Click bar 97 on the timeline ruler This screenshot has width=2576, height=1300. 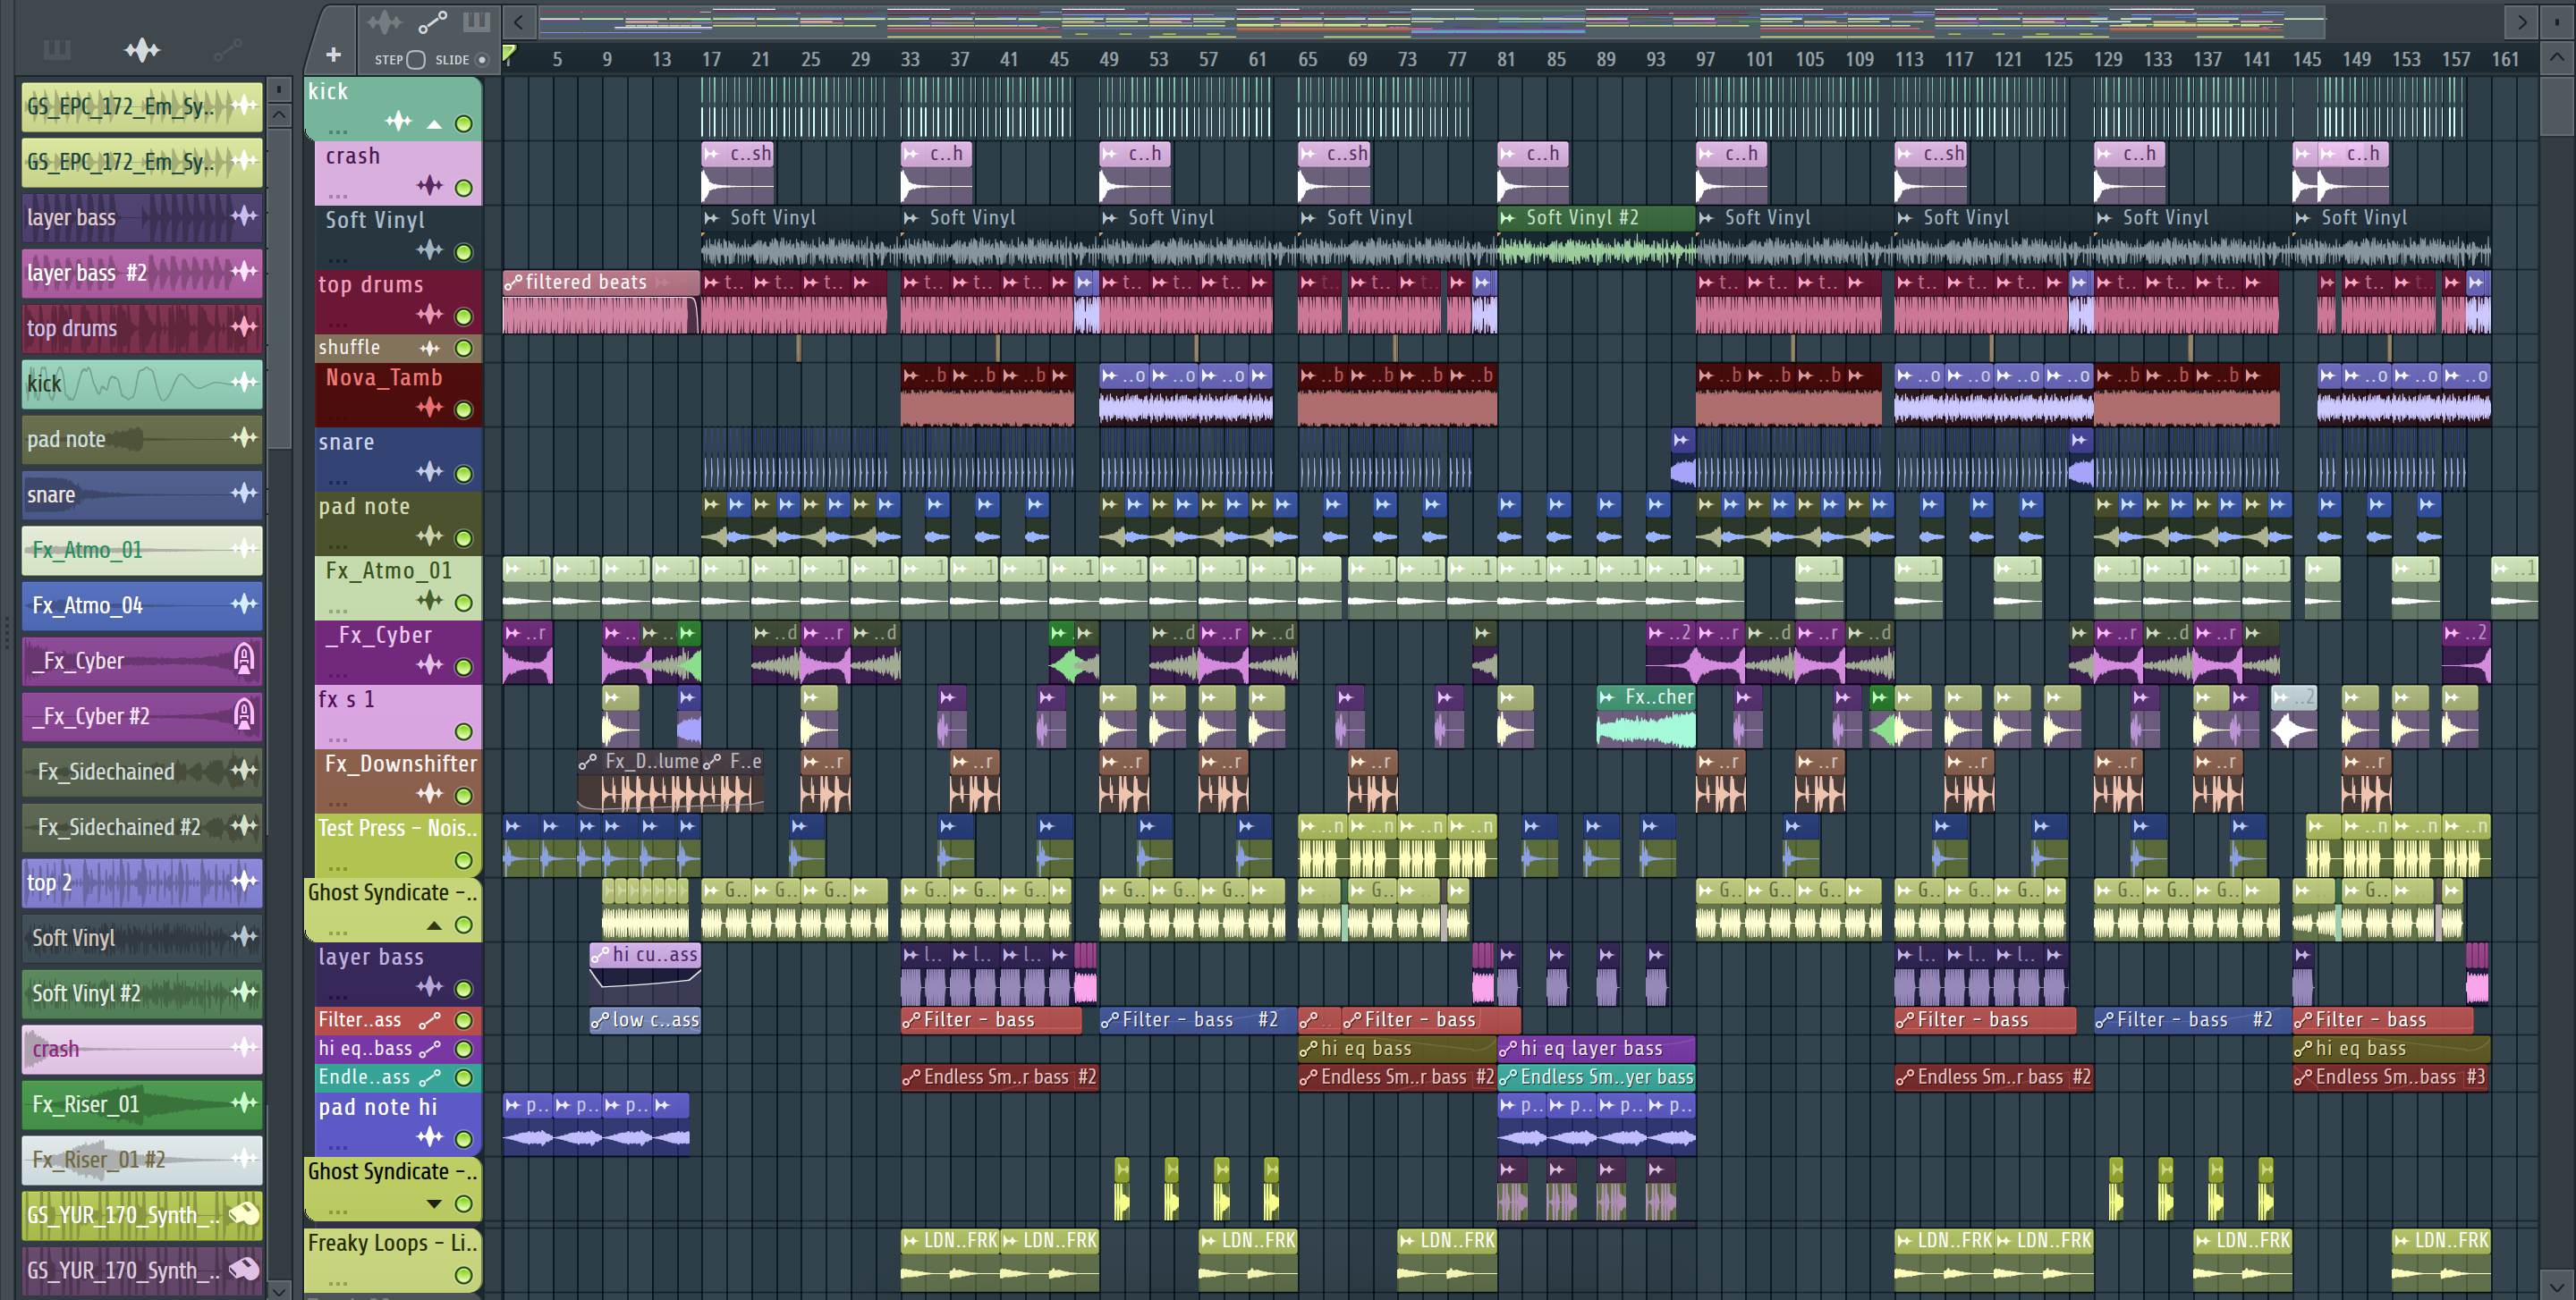[x=1705, y=59]
